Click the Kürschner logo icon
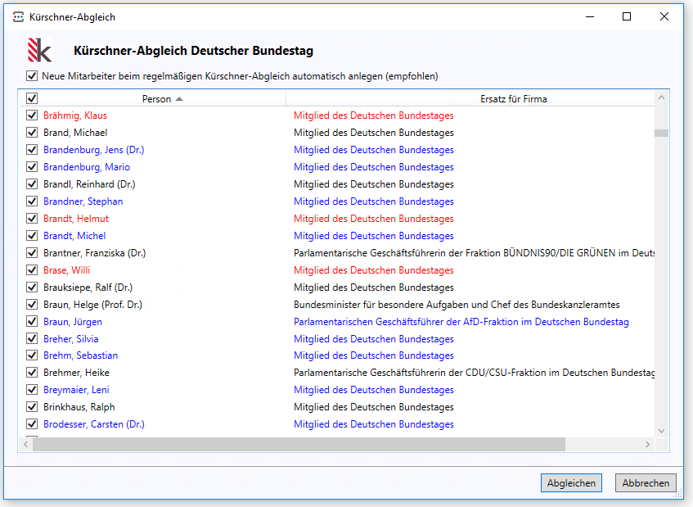This screenshot has width=693, height=507. (x=40, y=50)
